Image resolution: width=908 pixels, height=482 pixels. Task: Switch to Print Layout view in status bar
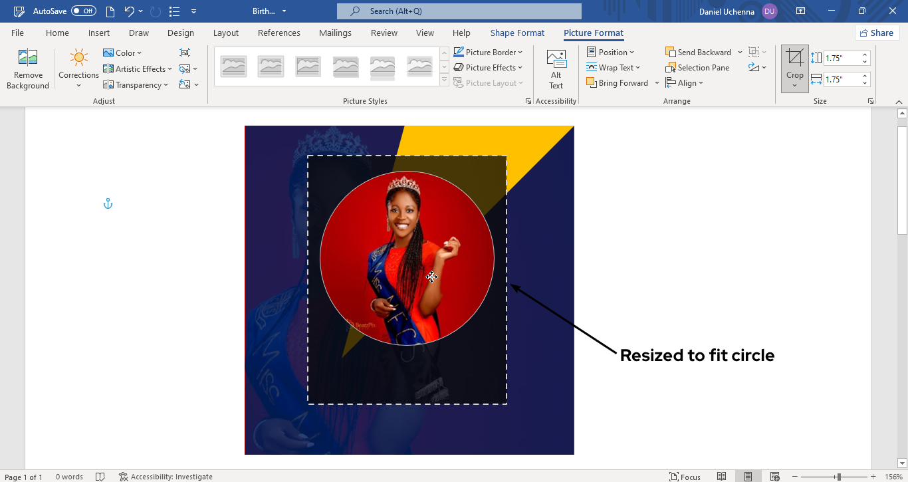tap(748, 477)
